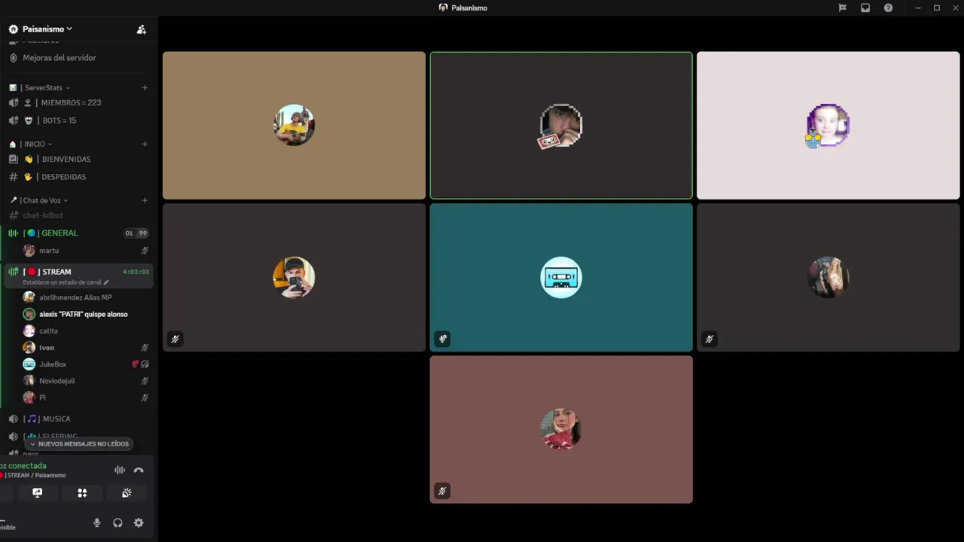
Task: Open the help question mark icon
Action: pyautogui.click(x=888, y=8)
